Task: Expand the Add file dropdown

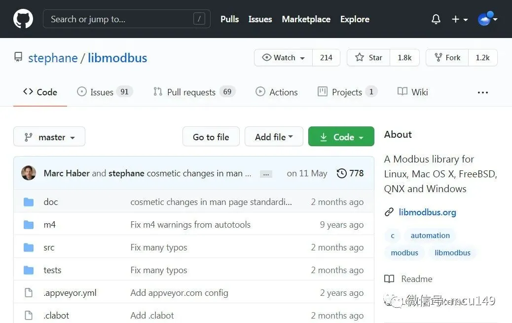Action: pos(274,137)
